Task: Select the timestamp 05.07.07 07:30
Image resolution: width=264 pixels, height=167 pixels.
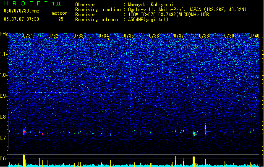Action: click(x=21, y=19)
